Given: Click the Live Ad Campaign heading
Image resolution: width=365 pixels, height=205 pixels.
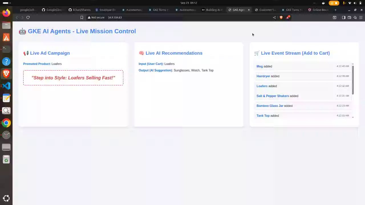Looking at the screenshot, I should tap(46, 53).
